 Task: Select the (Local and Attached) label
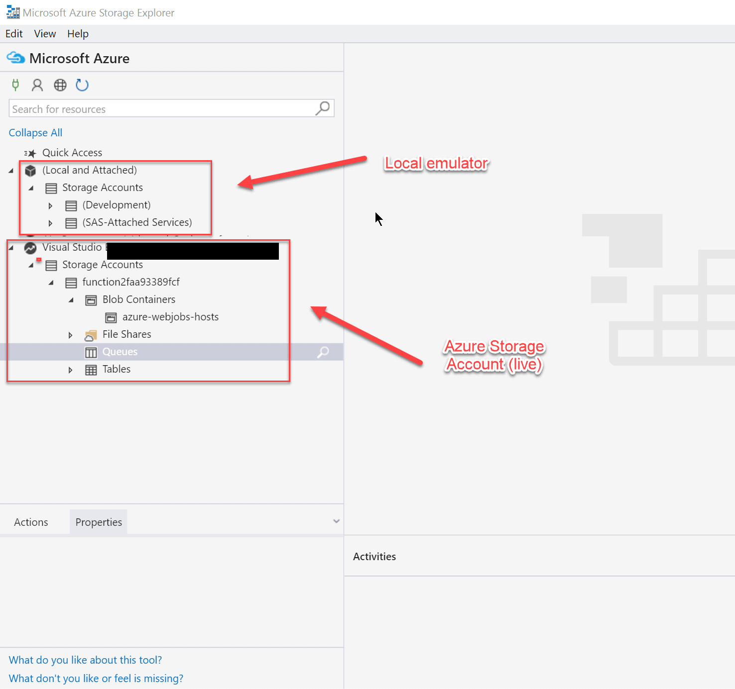click(x=90, y=170)
